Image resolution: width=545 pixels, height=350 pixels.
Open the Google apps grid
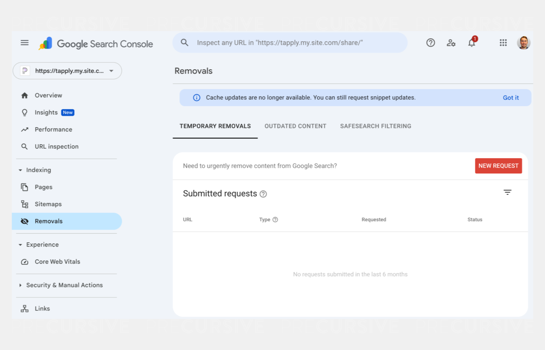503,43
